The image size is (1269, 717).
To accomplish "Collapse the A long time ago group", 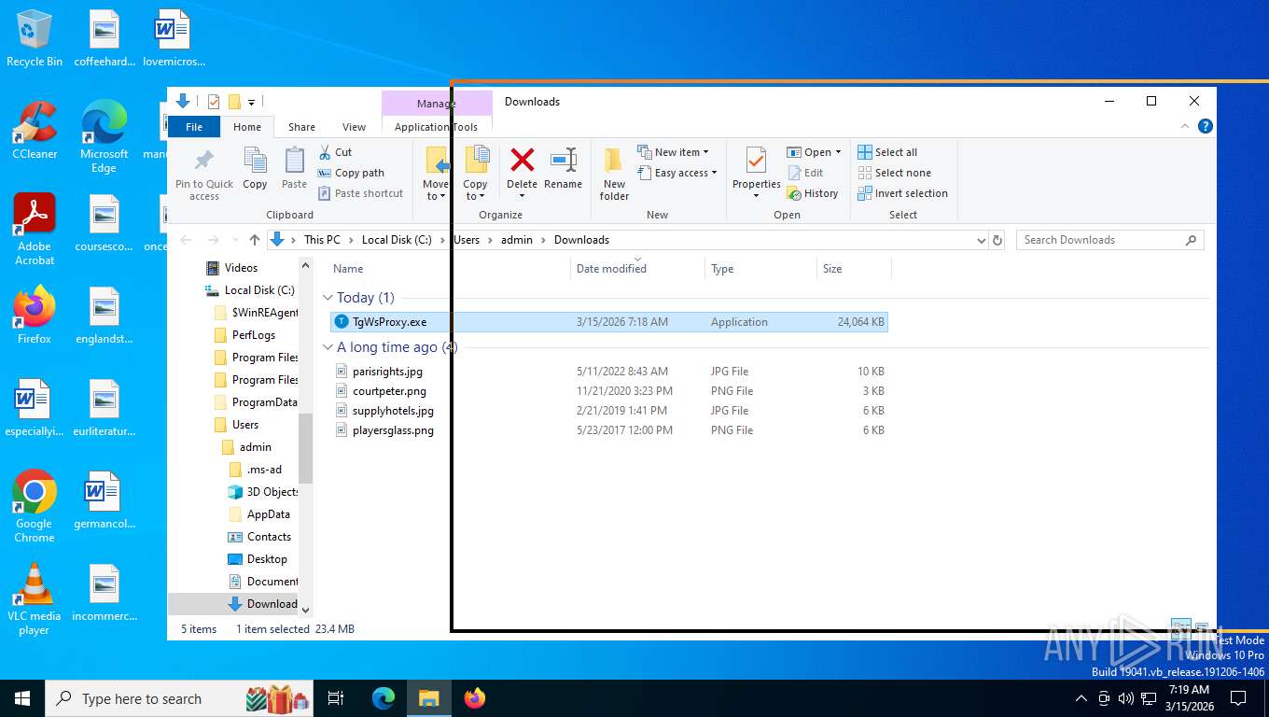I will 328,347.
